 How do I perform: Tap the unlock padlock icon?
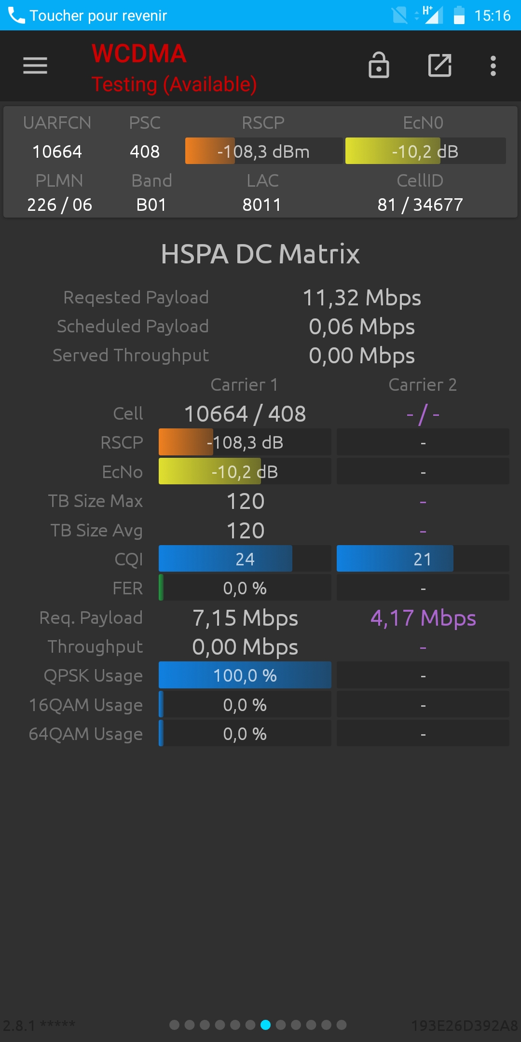[x=379, y=65]
